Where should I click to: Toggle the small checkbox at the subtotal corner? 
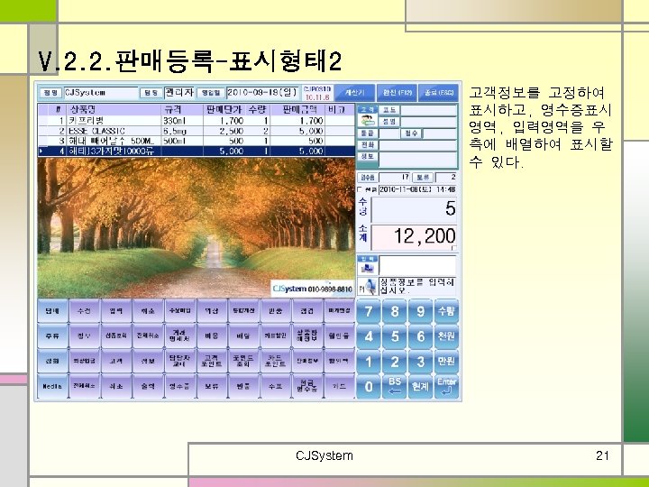click(454, 248)
